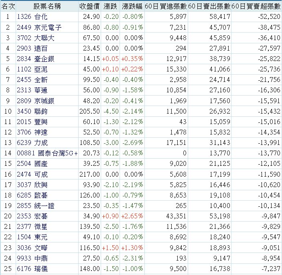This screenshot has height=275, width=282.
Task: Click the 名次 column header
Action: pos(8,6)
